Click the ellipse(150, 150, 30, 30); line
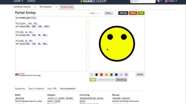This screenshot has width=186, height=104. [32, 35]
